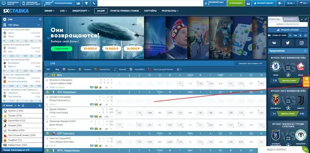Select the 16 000 ₽ bonus option
Viewport: 310px width, 153px height.
point(133,49)
